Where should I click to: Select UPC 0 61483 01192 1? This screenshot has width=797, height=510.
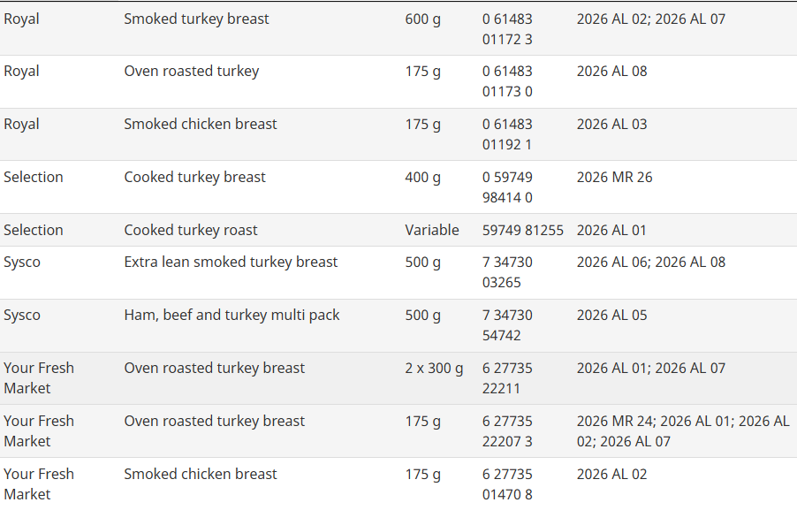507,134
